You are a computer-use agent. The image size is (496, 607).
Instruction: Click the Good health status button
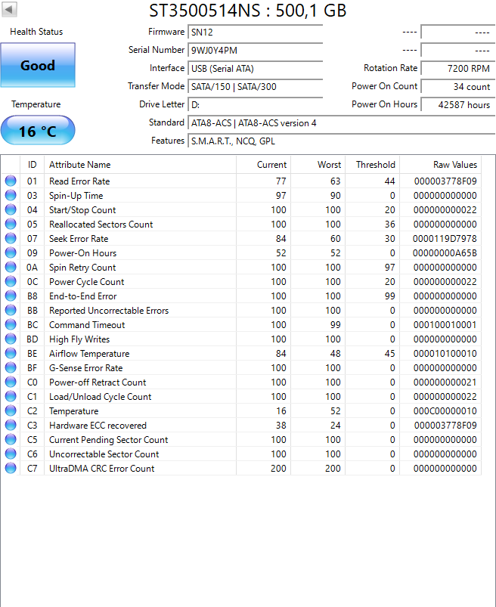click(38, 65)
